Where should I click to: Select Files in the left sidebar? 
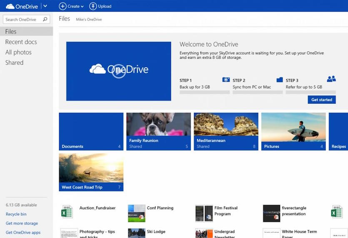pyautogui.click(x=26, y=31)
